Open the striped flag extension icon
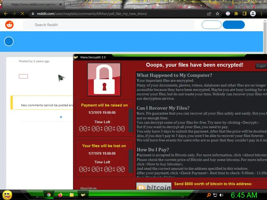Screen dimensions: 267x200 [x=228, y=14]
